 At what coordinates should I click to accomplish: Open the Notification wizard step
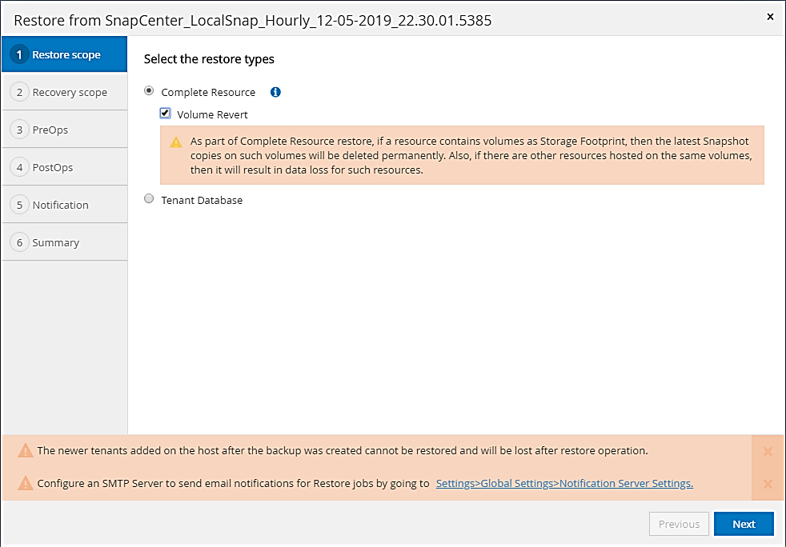[60, 205]
